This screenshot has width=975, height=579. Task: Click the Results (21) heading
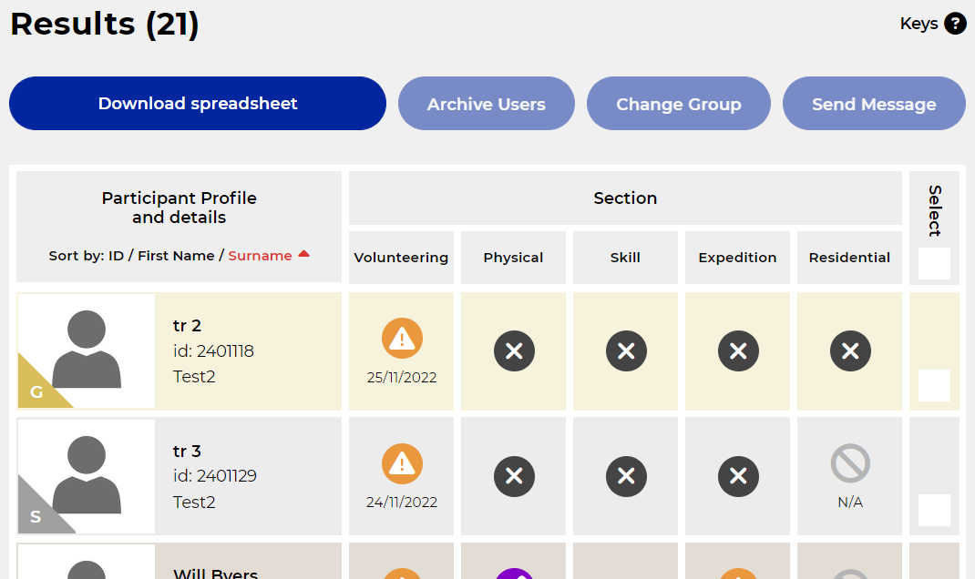[105, 25]
